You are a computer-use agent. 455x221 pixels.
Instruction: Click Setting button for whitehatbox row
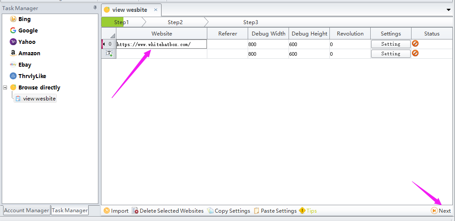(390, 44)
